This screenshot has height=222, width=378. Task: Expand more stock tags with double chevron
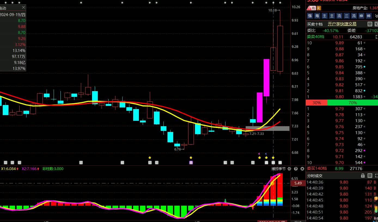point(376,16)
